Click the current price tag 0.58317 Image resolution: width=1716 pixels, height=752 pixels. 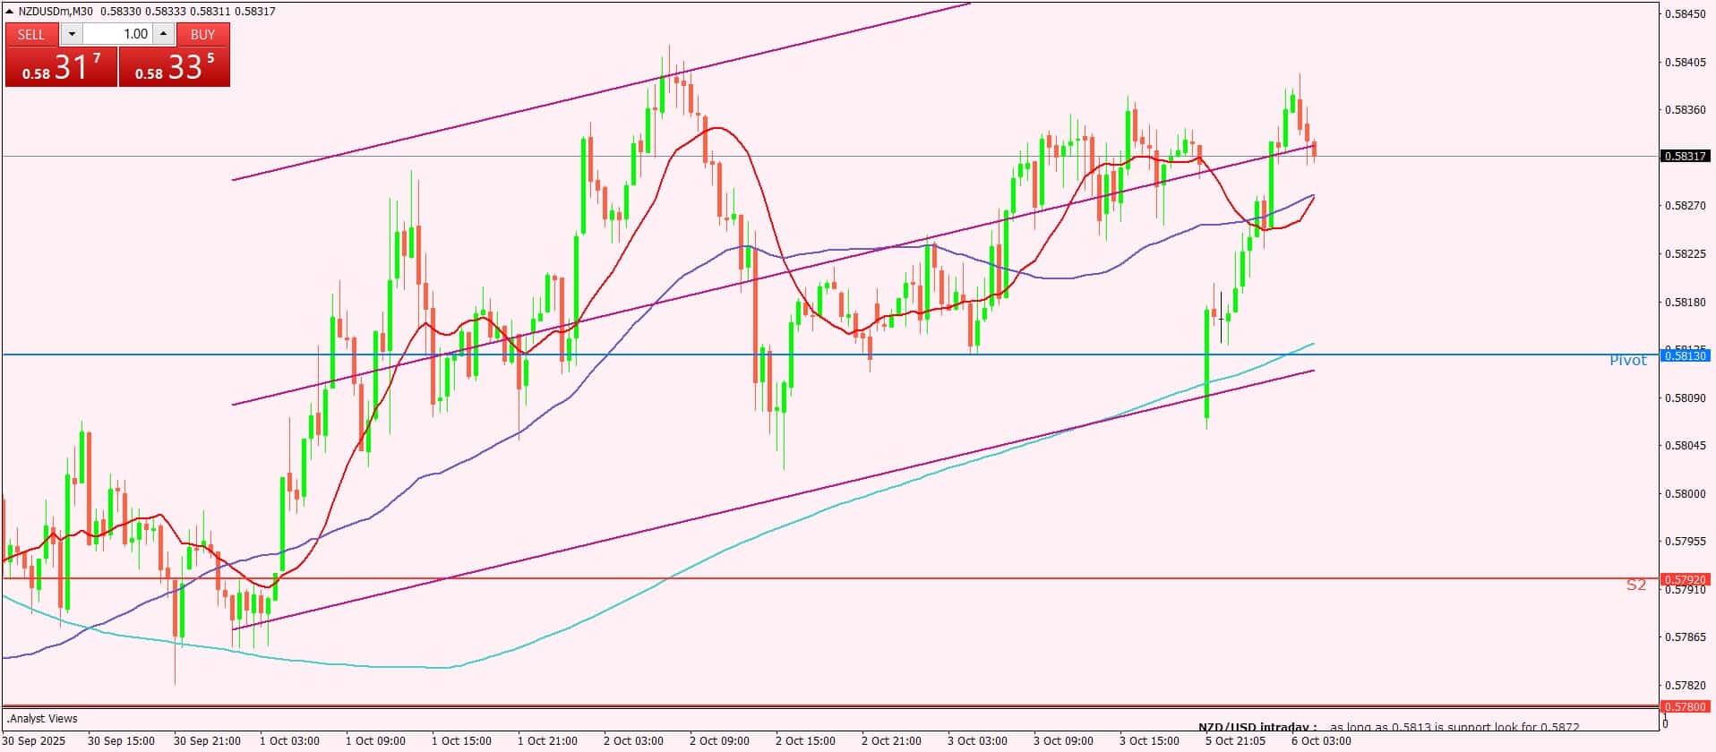tap(1685, 156)
